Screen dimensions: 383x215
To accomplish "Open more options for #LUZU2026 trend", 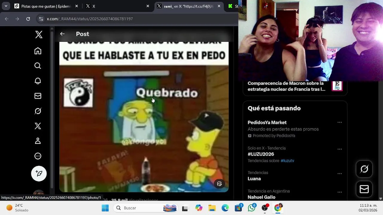I will click(x=340, y=149).
